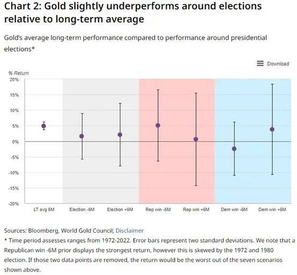Click the % Return axis title
Viewport: 297px width, 275px height.
[x=18, y=73]
